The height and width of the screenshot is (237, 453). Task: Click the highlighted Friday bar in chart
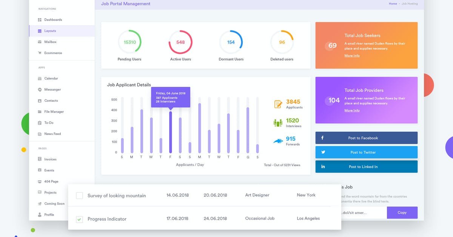click(171, 132)
